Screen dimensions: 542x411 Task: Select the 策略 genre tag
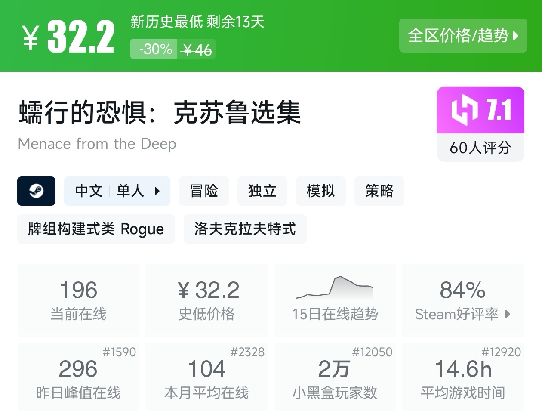coord(379,191)
